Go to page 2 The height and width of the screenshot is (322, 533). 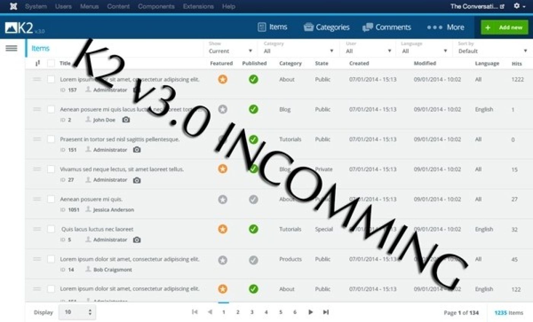[238, 312]
